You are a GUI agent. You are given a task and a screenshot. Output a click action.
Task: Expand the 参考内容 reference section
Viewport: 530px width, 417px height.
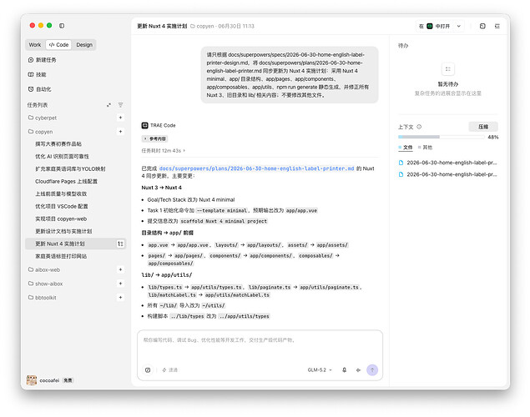point(154,138)
